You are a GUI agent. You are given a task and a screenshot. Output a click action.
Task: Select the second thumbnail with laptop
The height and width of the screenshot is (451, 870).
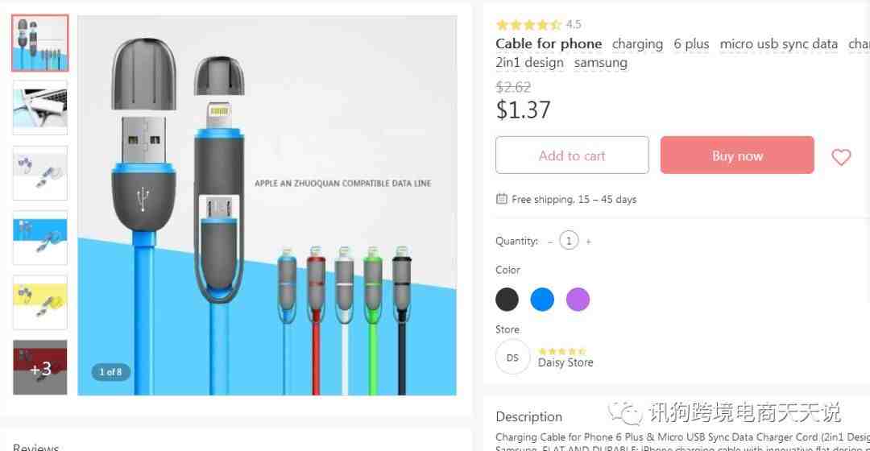(40, 107)
